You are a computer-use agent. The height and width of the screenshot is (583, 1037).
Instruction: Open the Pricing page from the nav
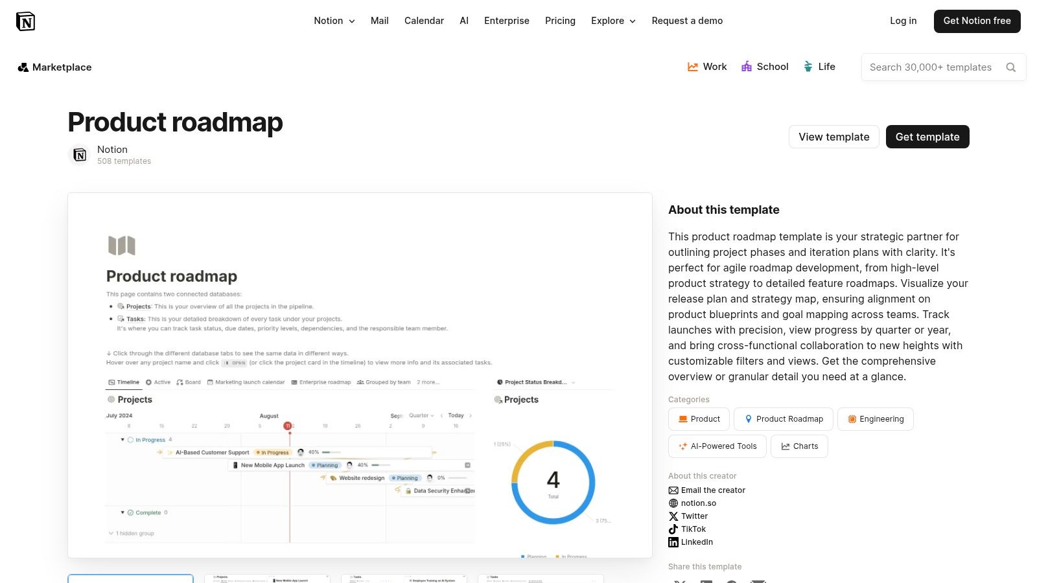[x=560, y=21]
